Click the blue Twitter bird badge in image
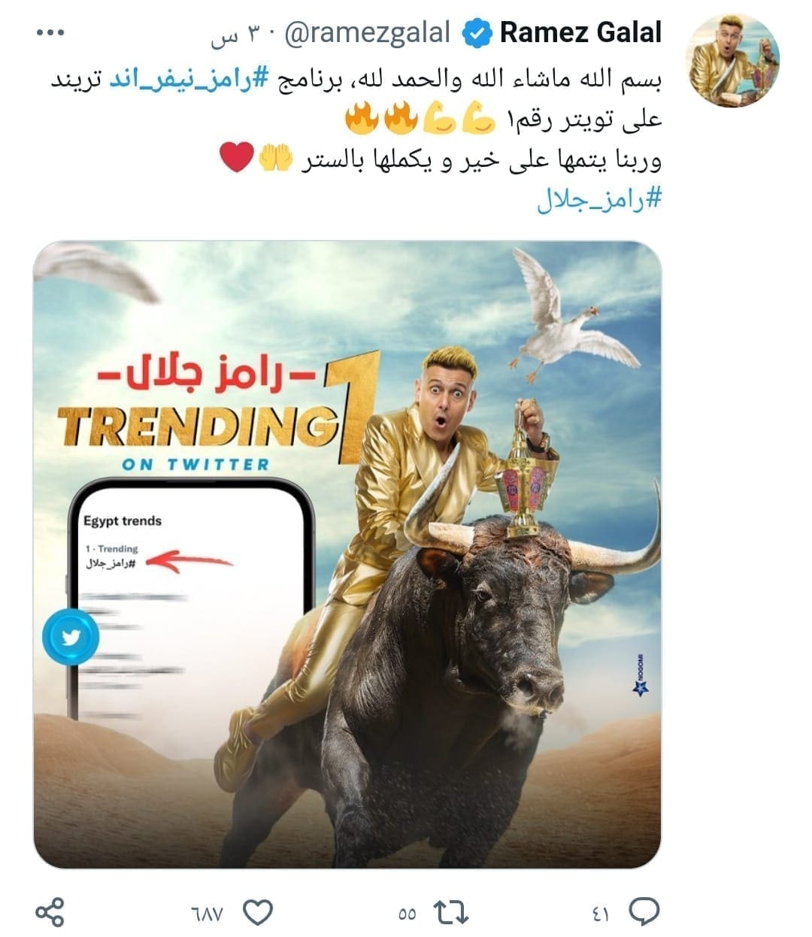 [x=71, y=638]
